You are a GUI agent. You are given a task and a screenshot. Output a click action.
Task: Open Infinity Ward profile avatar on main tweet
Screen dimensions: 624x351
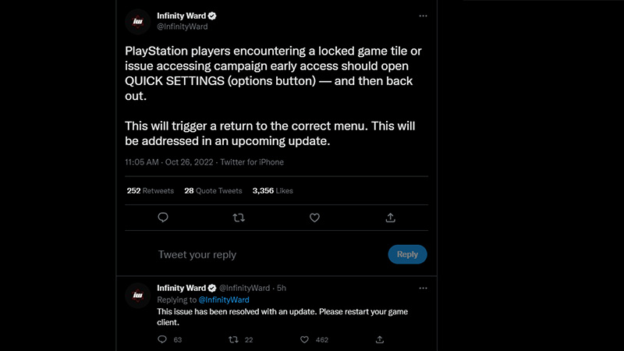pyautogui.click(x=138, y=22)
